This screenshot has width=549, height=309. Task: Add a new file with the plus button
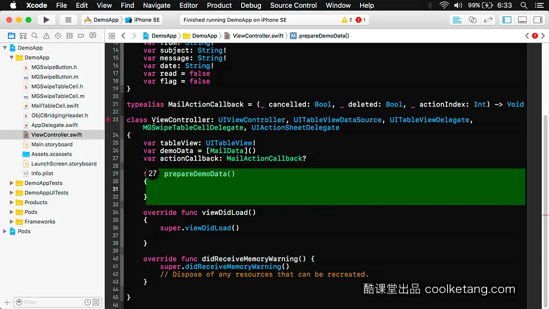pos(7,302)
